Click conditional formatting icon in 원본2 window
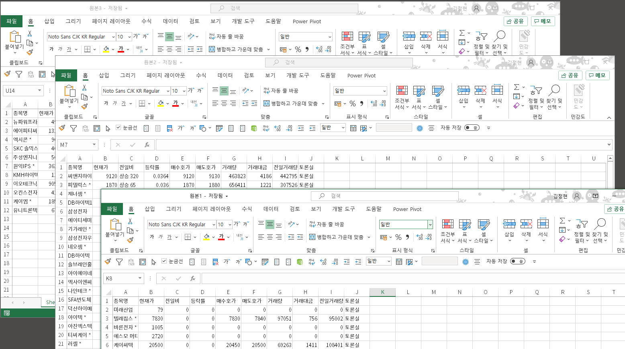This screenshot has height=349, width=625. tap(402, 90)
